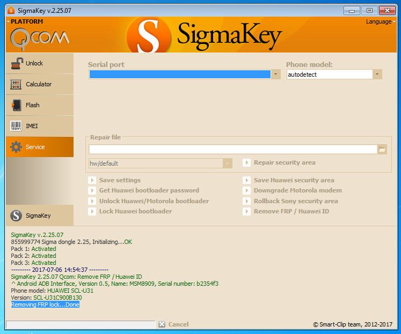Image resolution: width=401 pixels, height=334 pixels.
Task: Click the Flash phone icon
Action: coord(17,105)
